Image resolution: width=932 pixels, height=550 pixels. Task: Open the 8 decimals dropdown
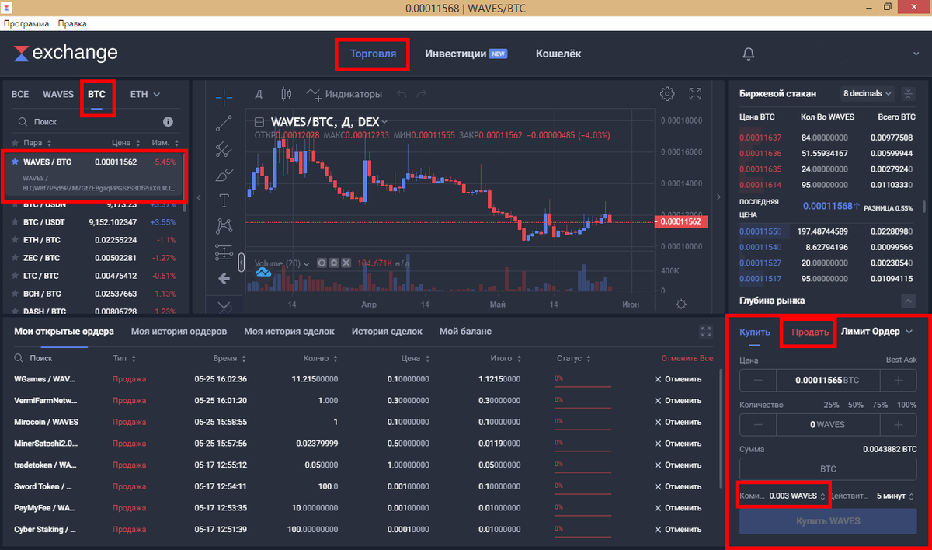point(868,93)
